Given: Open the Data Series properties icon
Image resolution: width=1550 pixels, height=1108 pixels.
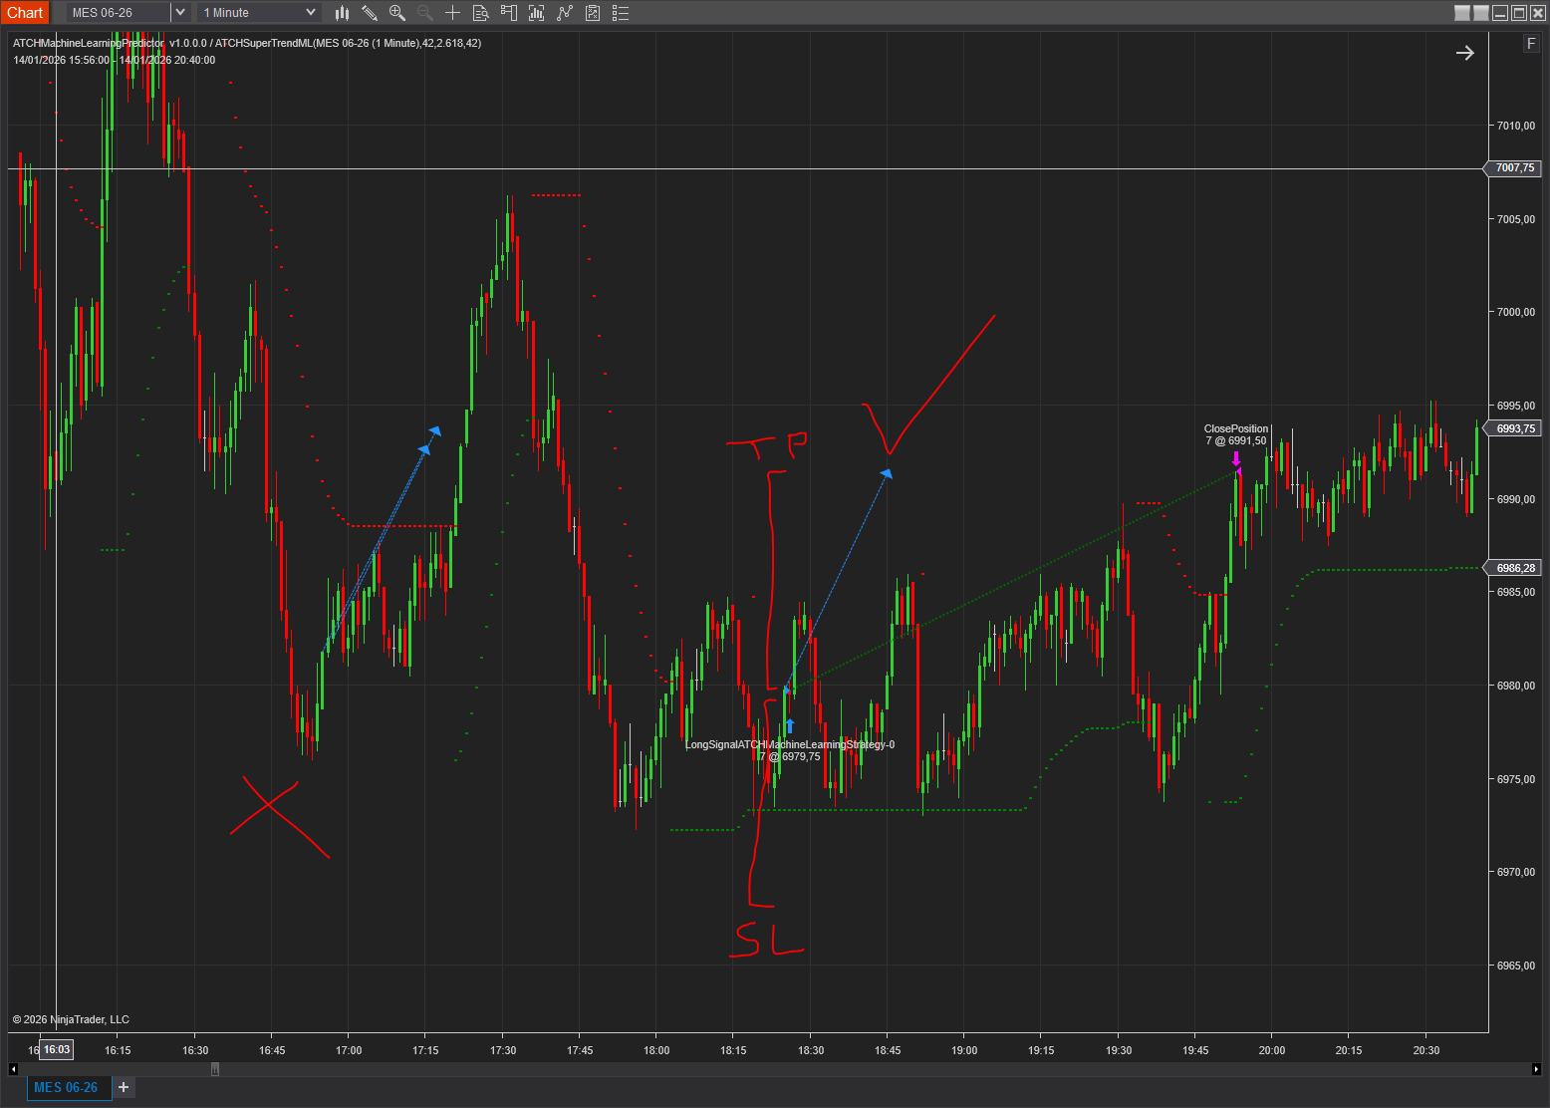Looking at the screenshot, I should coord(593,13).
